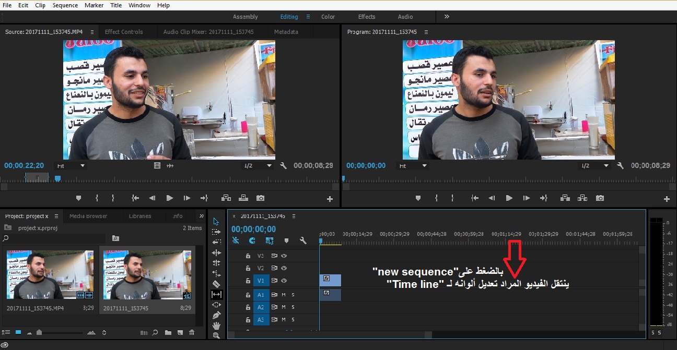Open Find icon at Project panel bottom
The width and height of the screenshot is (677, 350).
pyautogui.click(x=155, y=332)
